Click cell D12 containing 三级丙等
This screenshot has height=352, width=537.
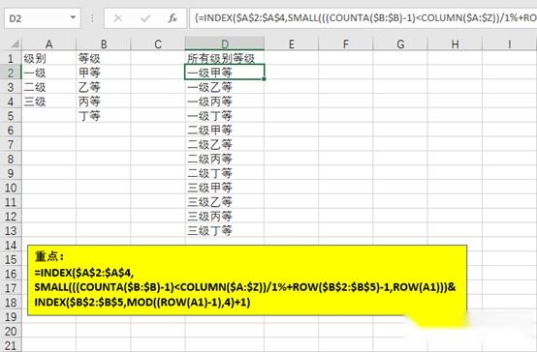225,217
